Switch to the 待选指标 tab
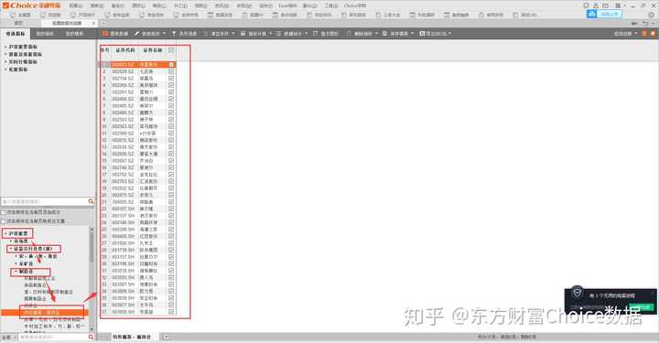659x343 pixels. (16, 34)
